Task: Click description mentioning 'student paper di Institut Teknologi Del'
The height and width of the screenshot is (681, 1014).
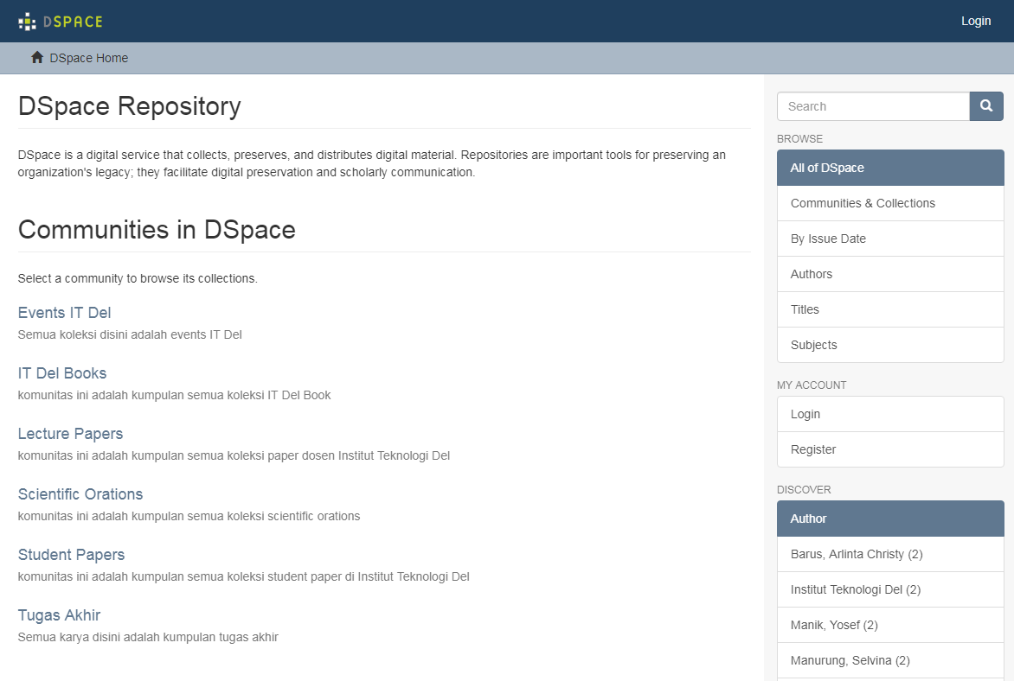Action: (x=243, y=577)
